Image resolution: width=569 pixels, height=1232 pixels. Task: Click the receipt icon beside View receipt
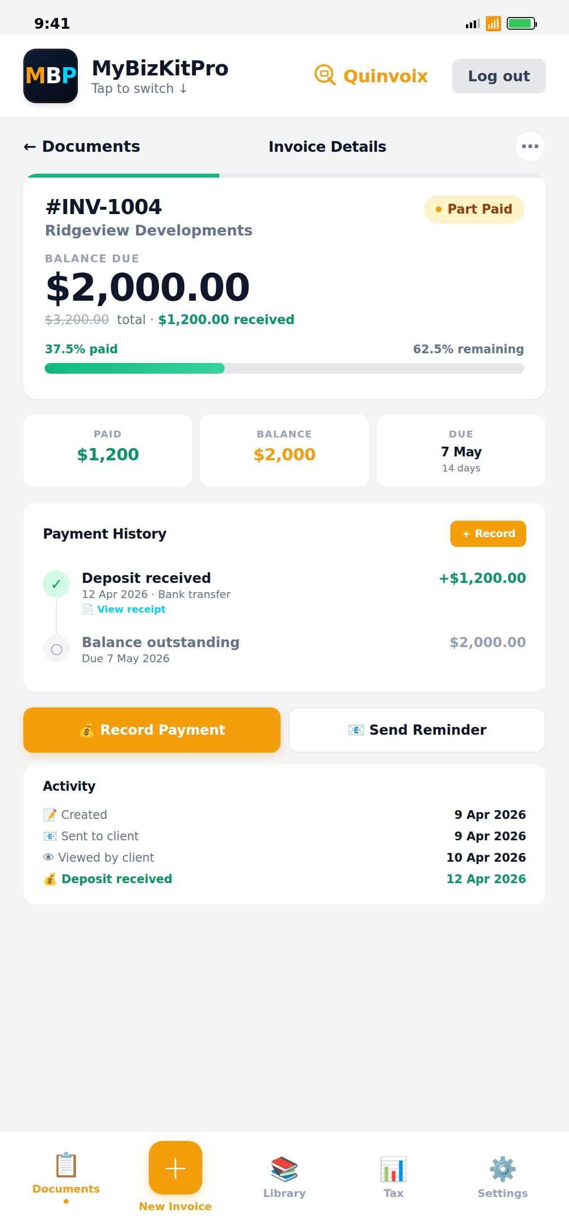[87, 609]
